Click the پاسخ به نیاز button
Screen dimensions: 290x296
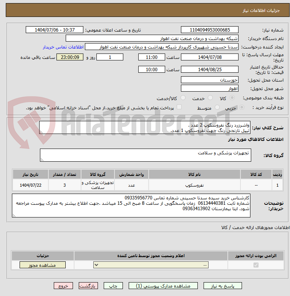(x=222, y=286)
